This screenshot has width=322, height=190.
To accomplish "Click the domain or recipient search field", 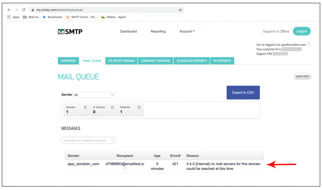I will pyautogui.click(x=88, y=140).
